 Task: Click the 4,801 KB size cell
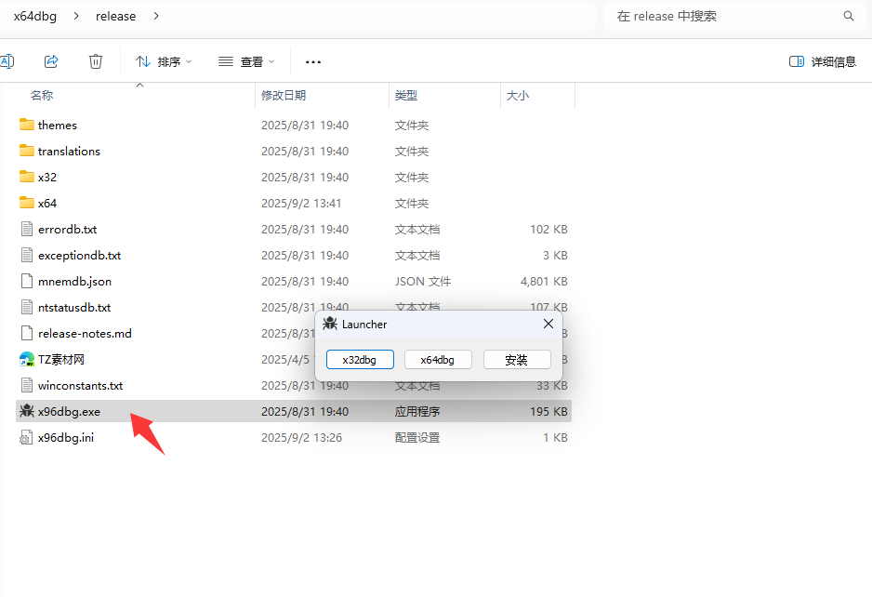pyautogui.click(x=544, y=282)
